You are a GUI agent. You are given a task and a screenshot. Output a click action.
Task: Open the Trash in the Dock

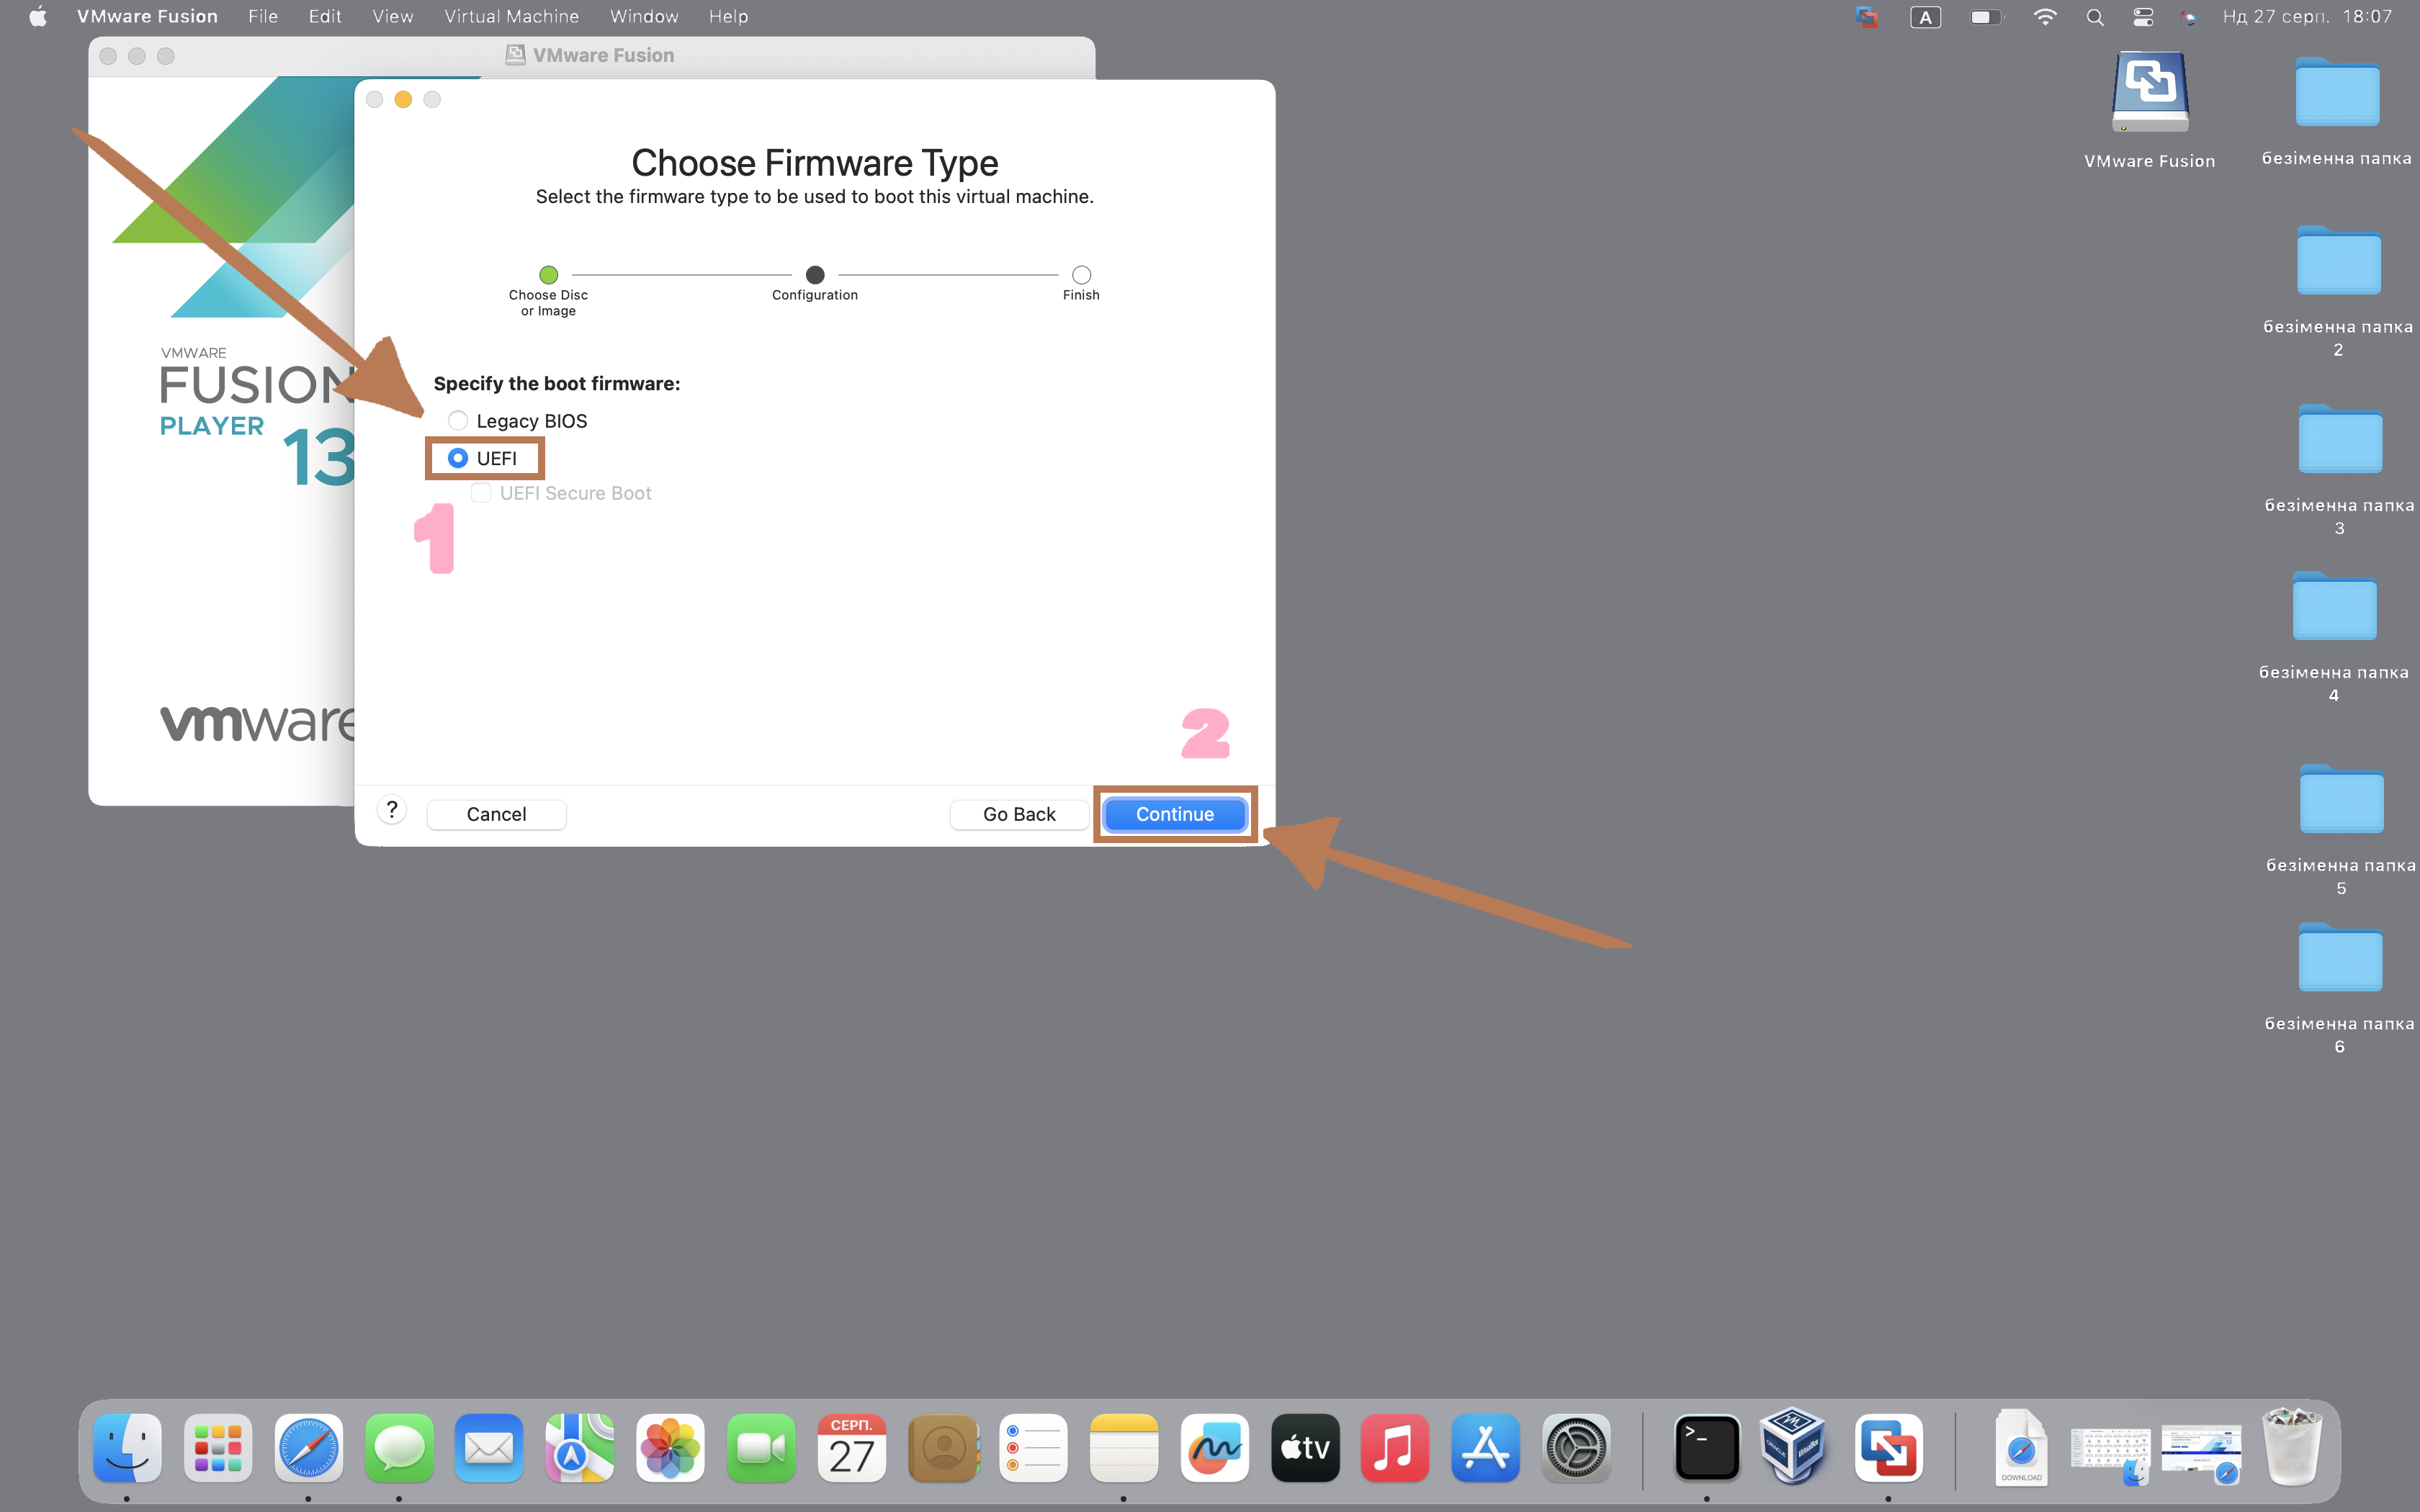(2292, 1447)
